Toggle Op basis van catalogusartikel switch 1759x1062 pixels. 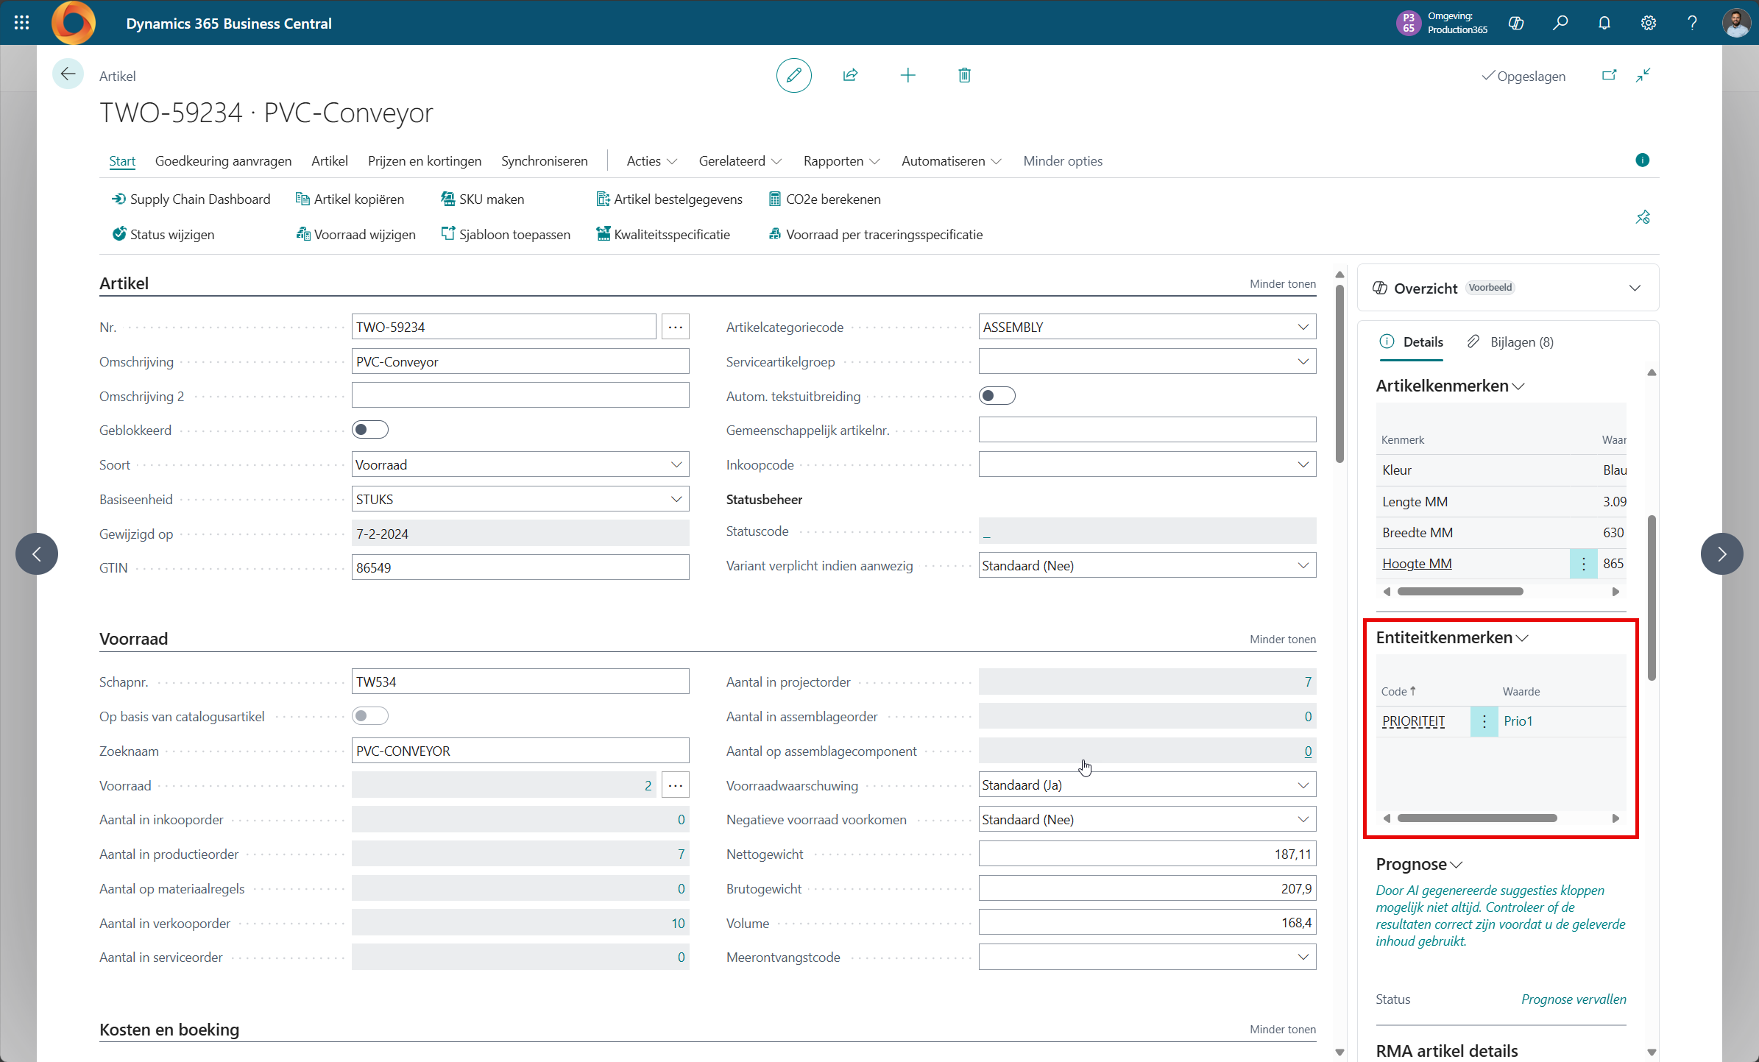(x=369, y=716)
